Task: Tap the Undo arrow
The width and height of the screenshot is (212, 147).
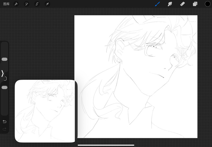Action: pos(5,122)
